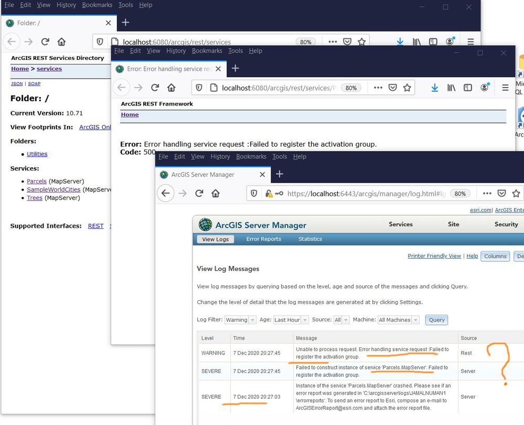Open Parcels MapServer service link

pyautogui.click(x=36, y=181)
